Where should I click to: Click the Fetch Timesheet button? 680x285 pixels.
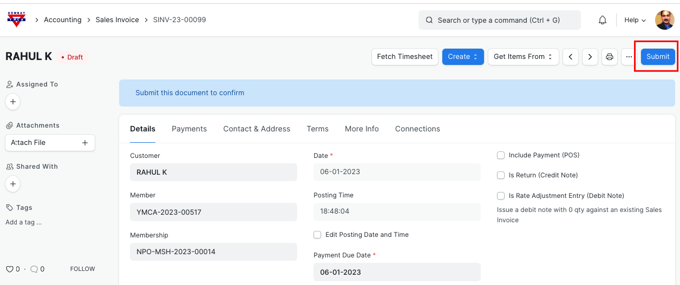[404, 57]
